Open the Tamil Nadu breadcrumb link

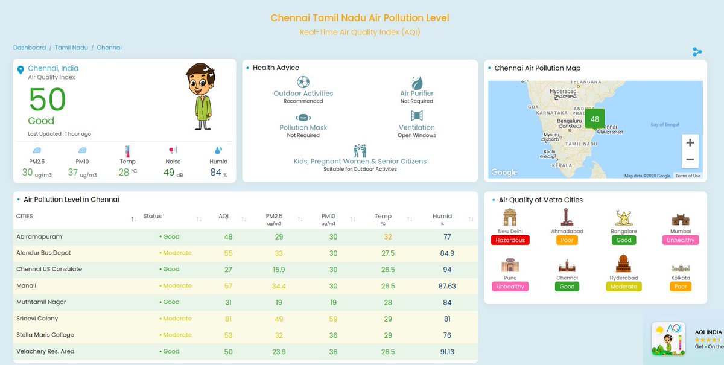(x=71, y=48)
